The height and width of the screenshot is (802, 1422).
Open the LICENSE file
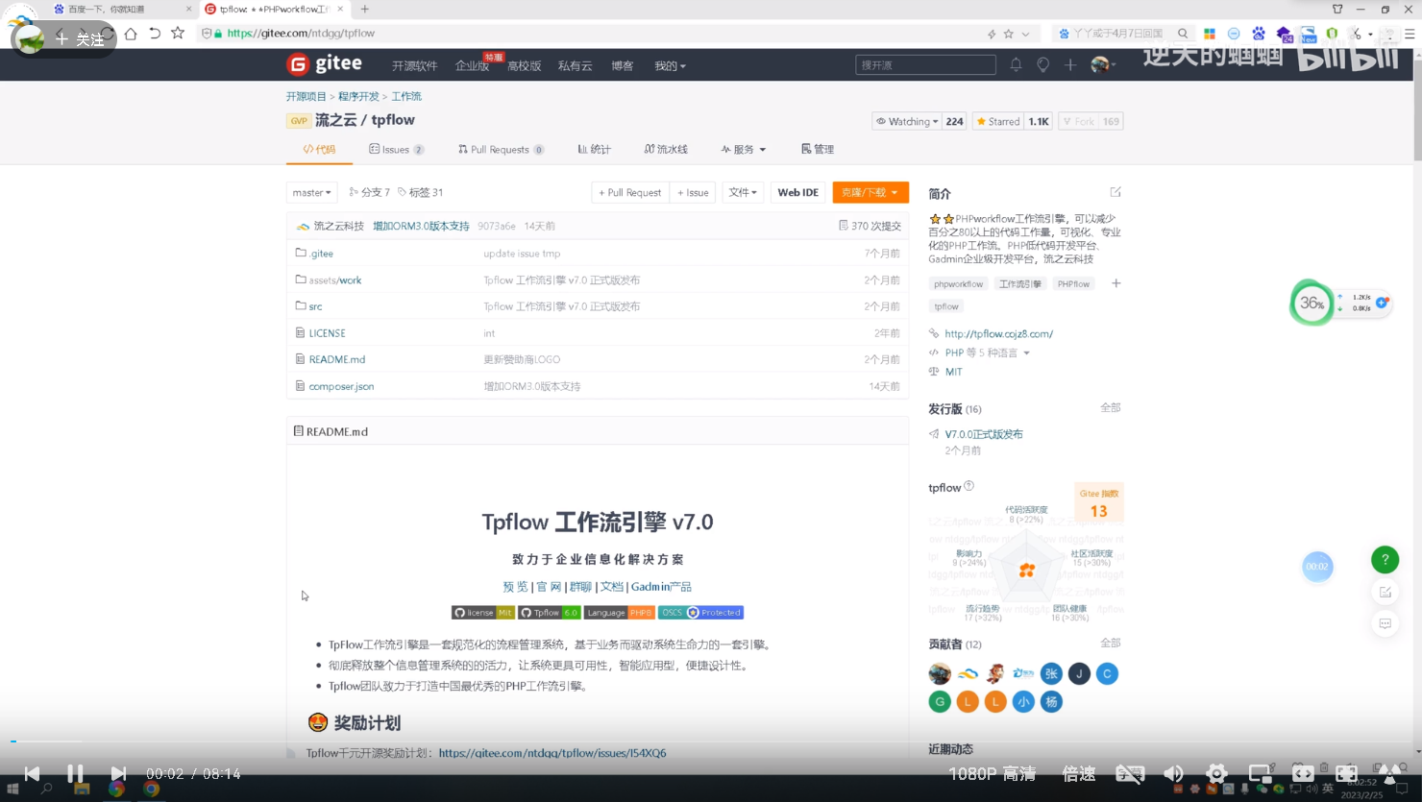[x=327, y=333]
